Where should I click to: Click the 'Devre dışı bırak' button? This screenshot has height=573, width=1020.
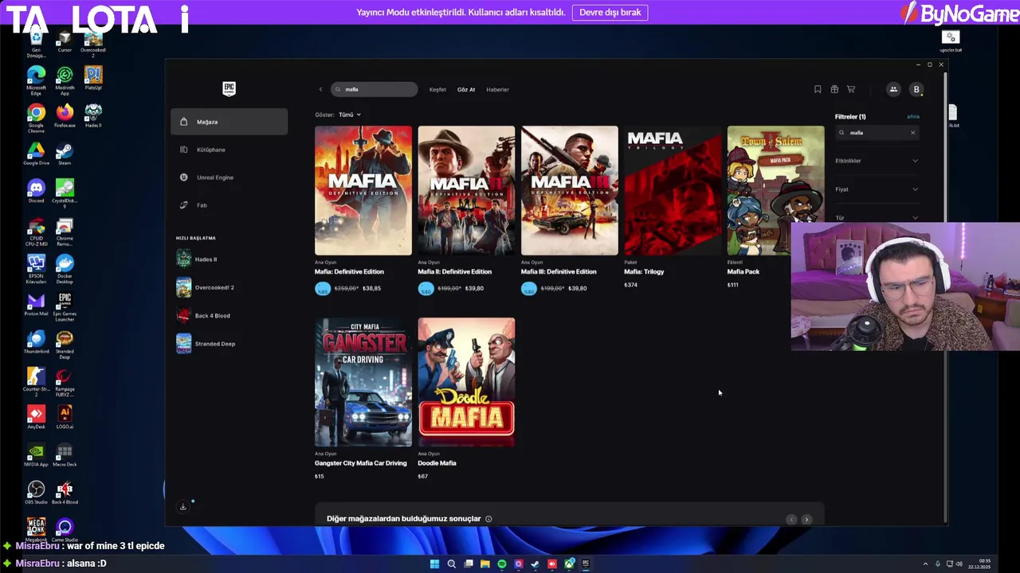610,12
